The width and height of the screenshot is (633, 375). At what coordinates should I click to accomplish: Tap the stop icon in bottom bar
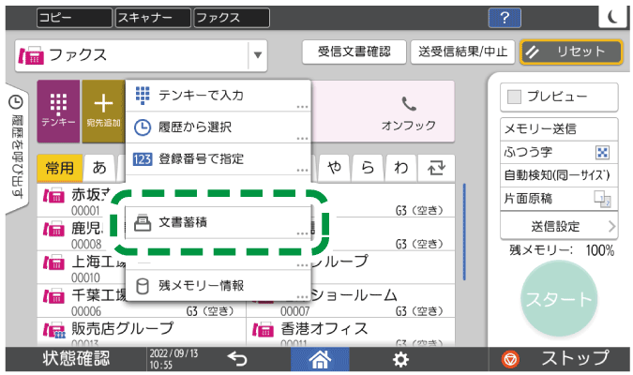pyautogui.click(x=510, y=359)
